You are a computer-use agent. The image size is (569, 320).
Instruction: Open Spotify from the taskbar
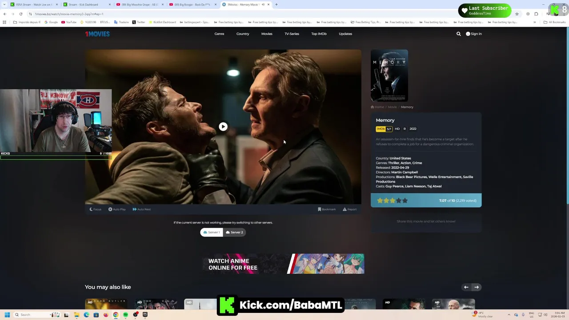125,315
